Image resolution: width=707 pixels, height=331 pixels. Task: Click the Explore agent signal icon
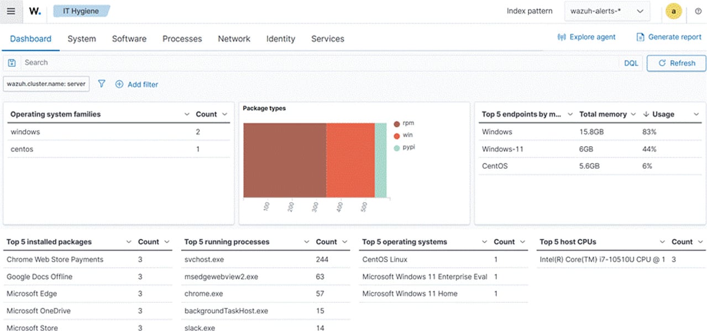point(561,36)
